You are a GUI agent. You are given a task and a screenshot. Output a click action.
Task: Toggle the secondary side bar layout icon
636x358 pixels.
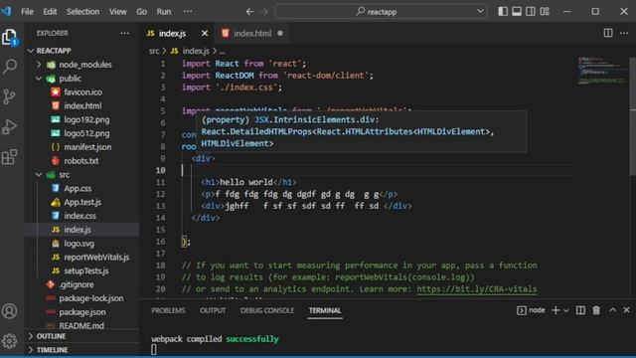tap(530, 11)
